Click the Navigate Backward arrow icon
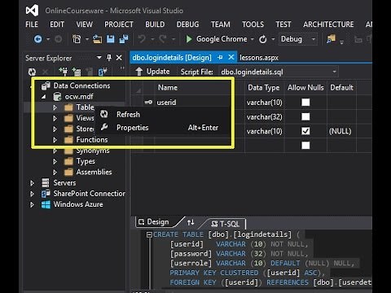This screenshot has height=293, width=391. tap(38, 39)
